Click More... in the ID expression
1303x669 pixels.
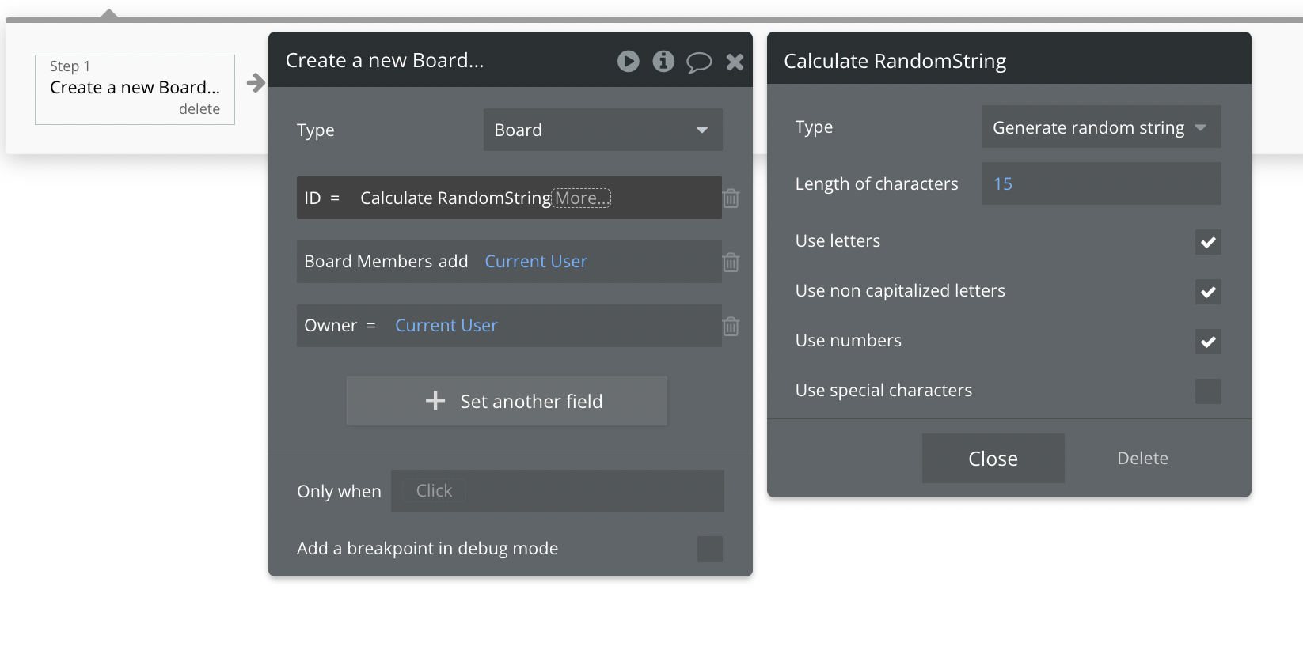click(582, 198)
